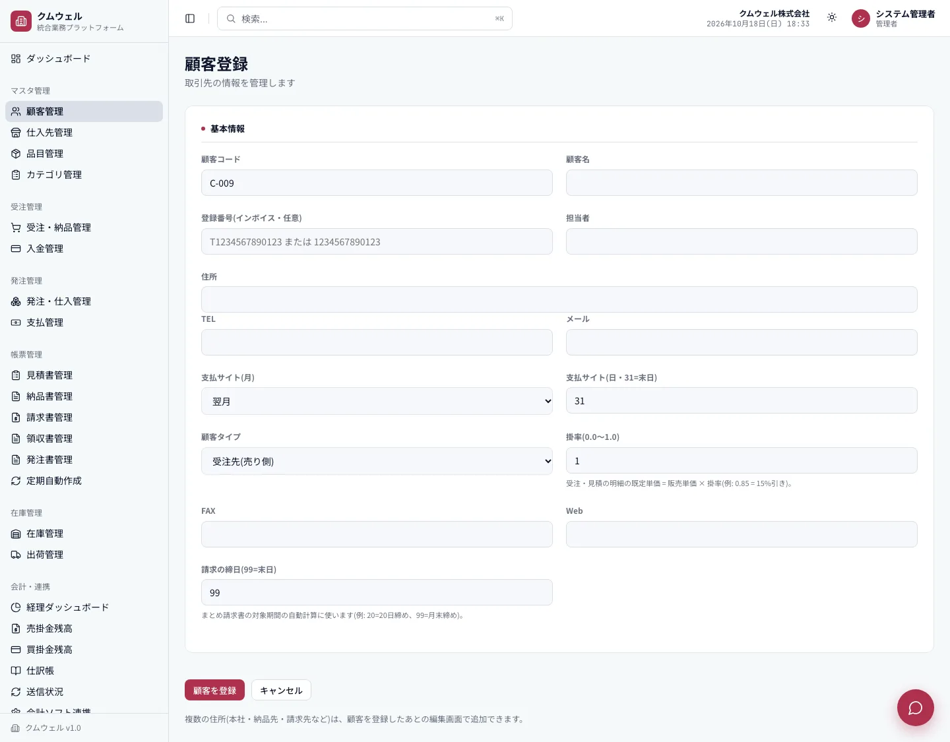Open 発注書管理 in the sidebar
This screenshot has height=742, width=950.
pyautogui.click(x=84, y=460)
